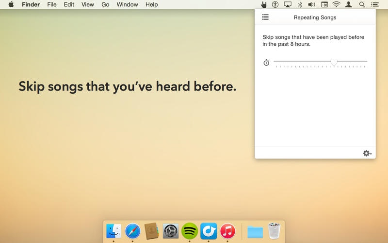This screenshot has height=243, width=388.
Task: Open the Edit menu
Action: (69, 4)
